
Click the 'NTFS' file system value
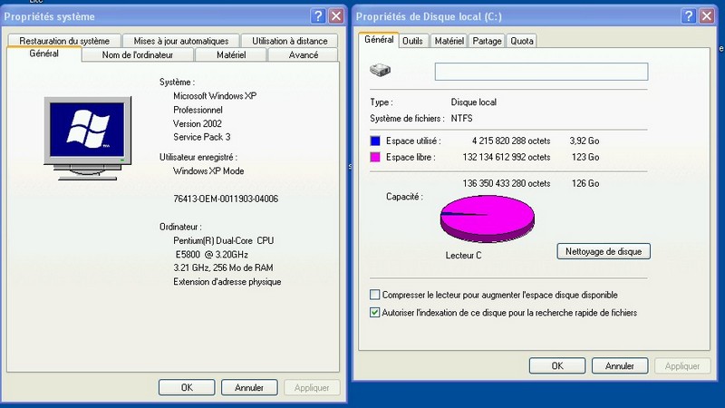tap(461, 119)
